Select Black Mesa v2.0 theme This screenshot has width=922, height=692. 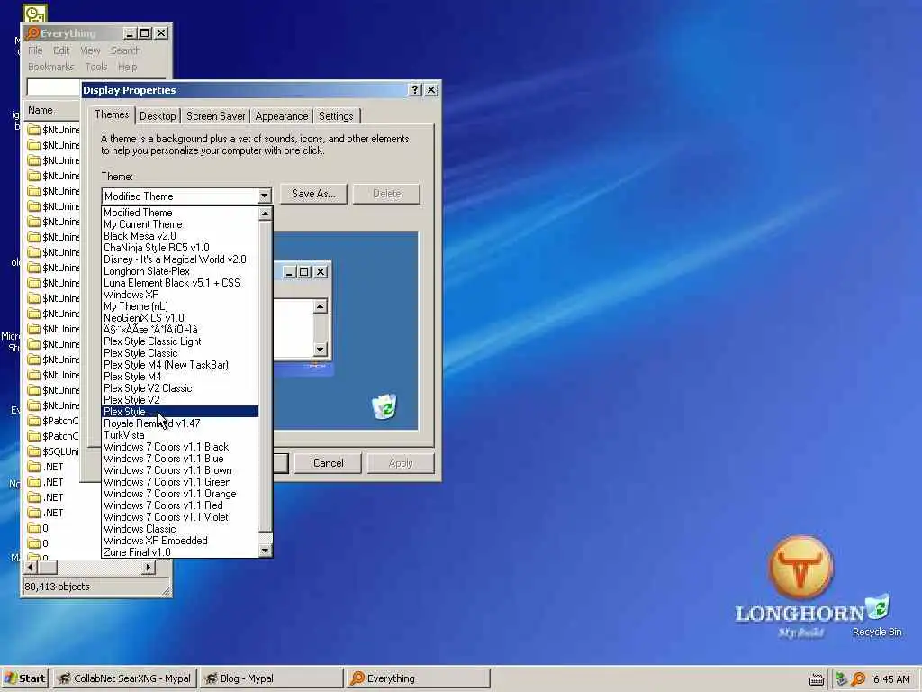180,236
